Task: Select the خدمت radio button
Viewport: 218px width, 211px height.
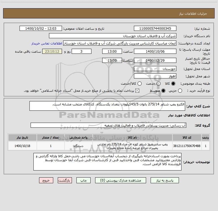Action: pyautogui.click(x=159, y=84)
